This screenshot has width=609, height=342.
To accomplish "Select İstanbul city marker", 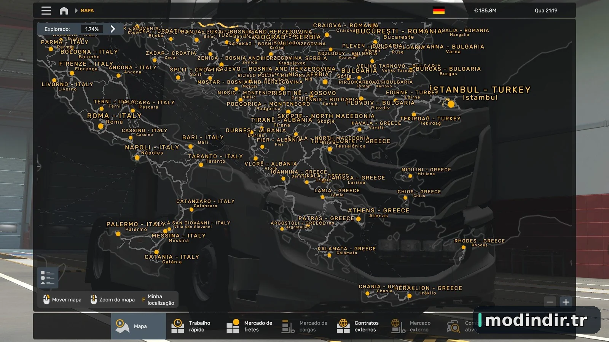I will pos(451,104).
